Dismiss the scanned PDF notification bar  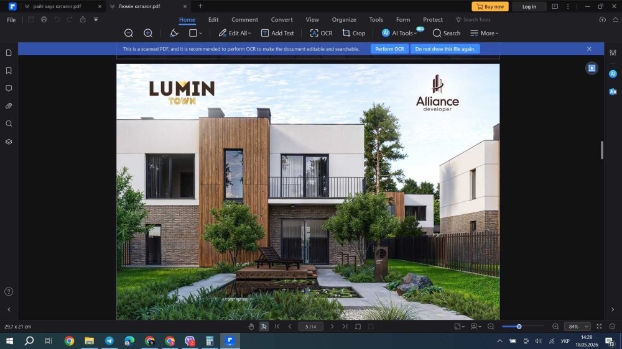coord(589,48)
